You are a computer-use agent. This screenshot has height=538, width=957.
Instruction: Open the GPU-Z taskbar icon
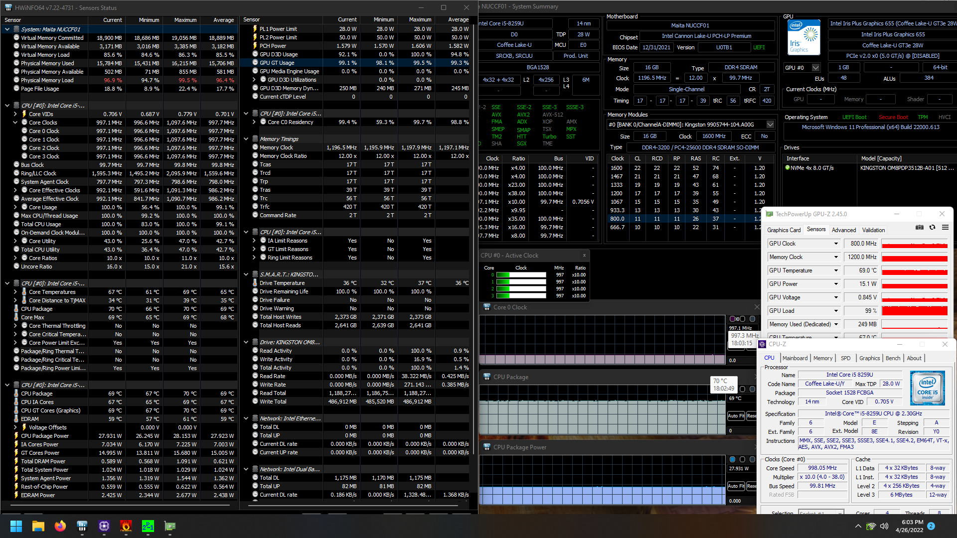(x=170, y=526)
